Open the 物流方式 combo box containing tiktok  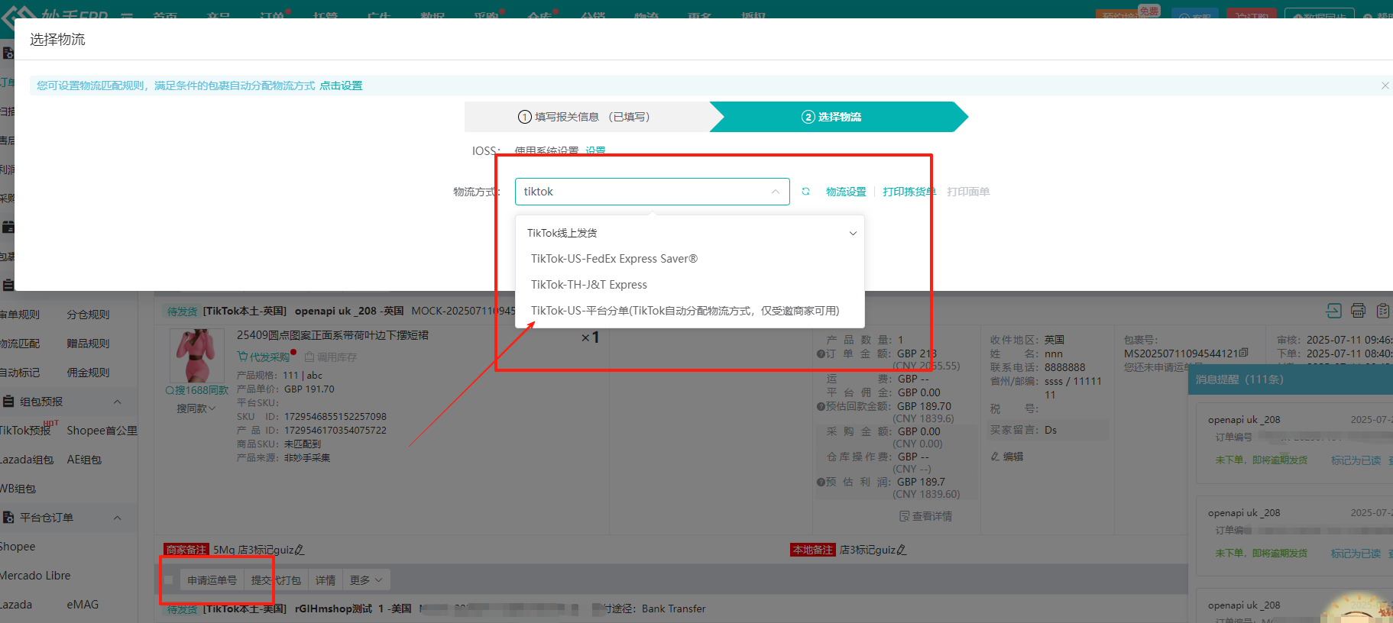pyautogui.click(x=652, y=192)
